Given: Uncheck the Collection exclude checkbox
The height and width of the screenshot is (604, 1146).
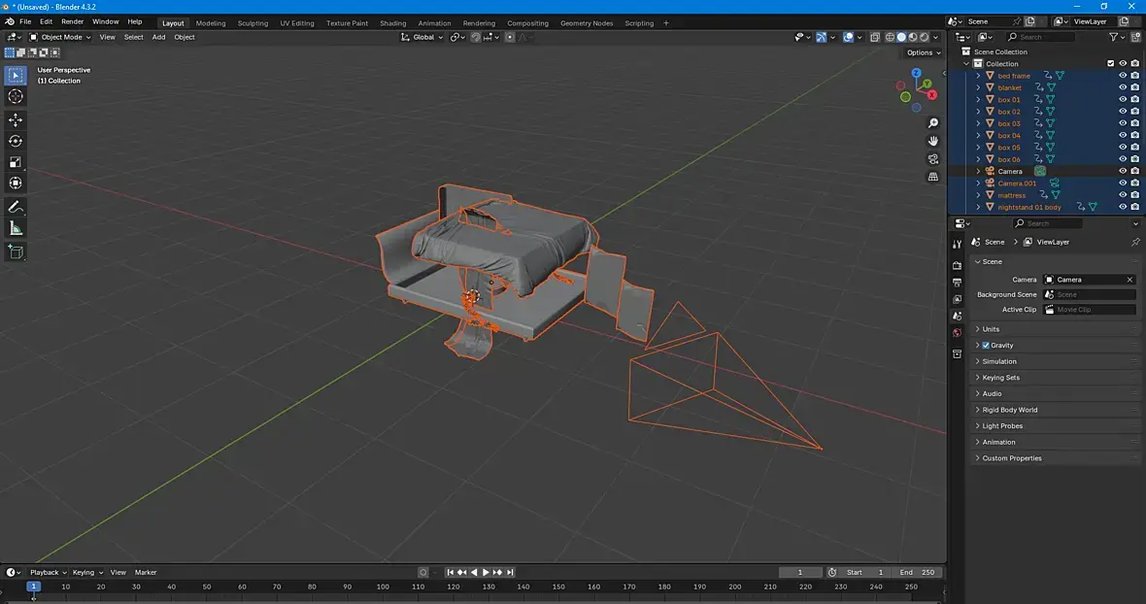Looking at the screenshot, I should [x=1111, y=63].
